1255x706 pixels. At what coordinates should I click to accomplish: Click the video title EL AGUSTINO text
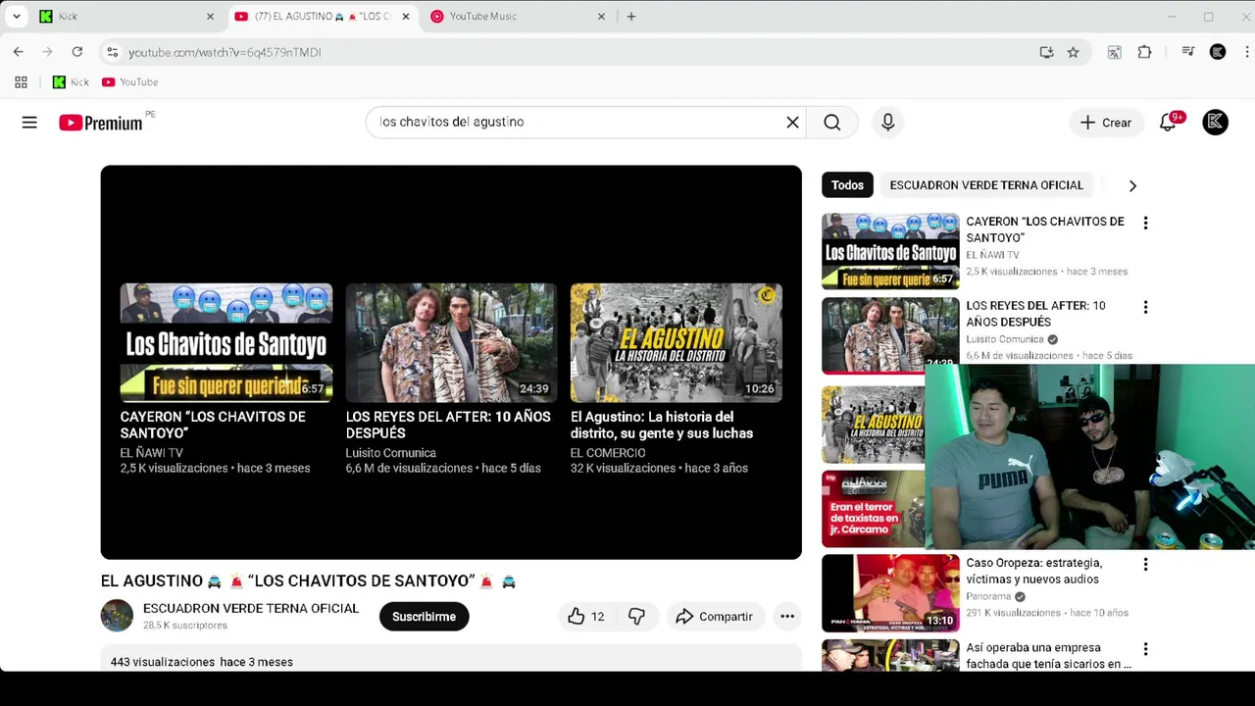tap(308, 581)
